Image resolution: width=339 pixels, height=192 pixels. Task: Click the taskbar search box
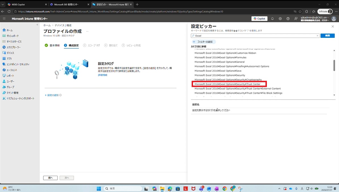tap(123, 189)
